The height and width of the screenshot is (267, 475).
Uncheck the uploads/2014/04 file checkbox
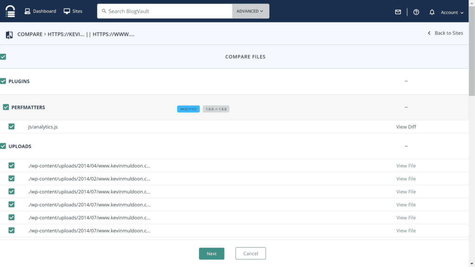tap(12, 165)
